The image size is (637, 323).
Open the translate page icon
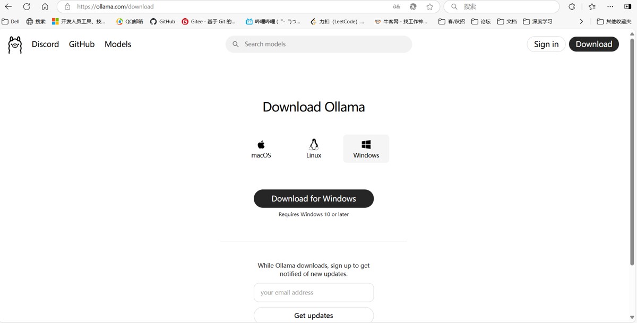pyautogui.click(x=397, y=6)
